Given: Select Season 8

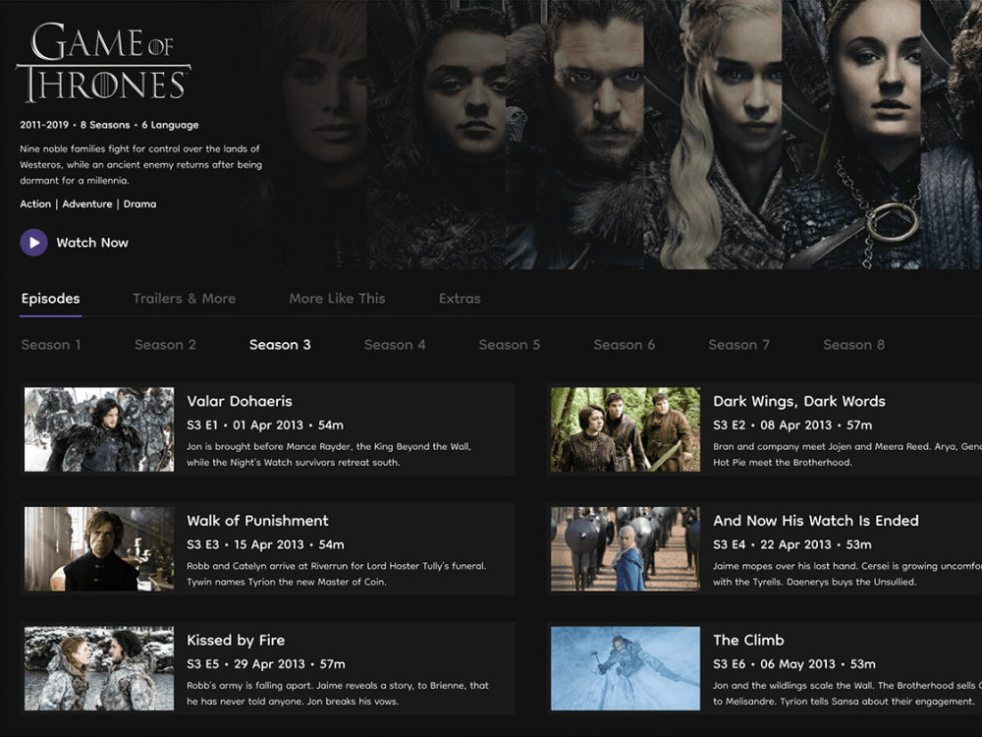Looking at the screenshot, I should [852, 344].
